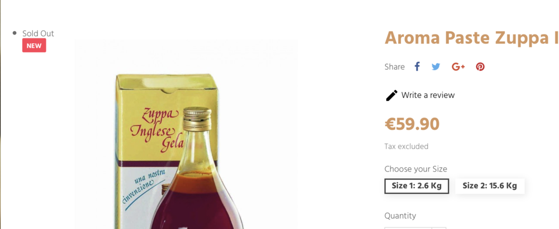The height and width of the screenshot is (229, 559).
Task: Click the Choose your Size label
Action: coord(416,169)
